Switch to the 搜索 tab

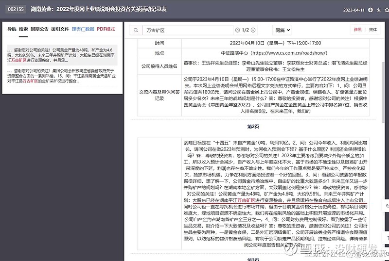click(x=23, y=29)
